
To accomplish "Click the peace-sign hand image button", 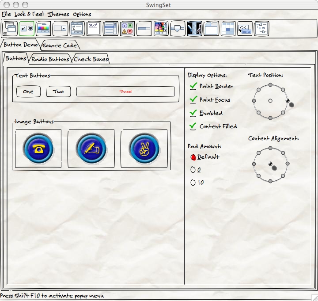I will pos(144,149).
